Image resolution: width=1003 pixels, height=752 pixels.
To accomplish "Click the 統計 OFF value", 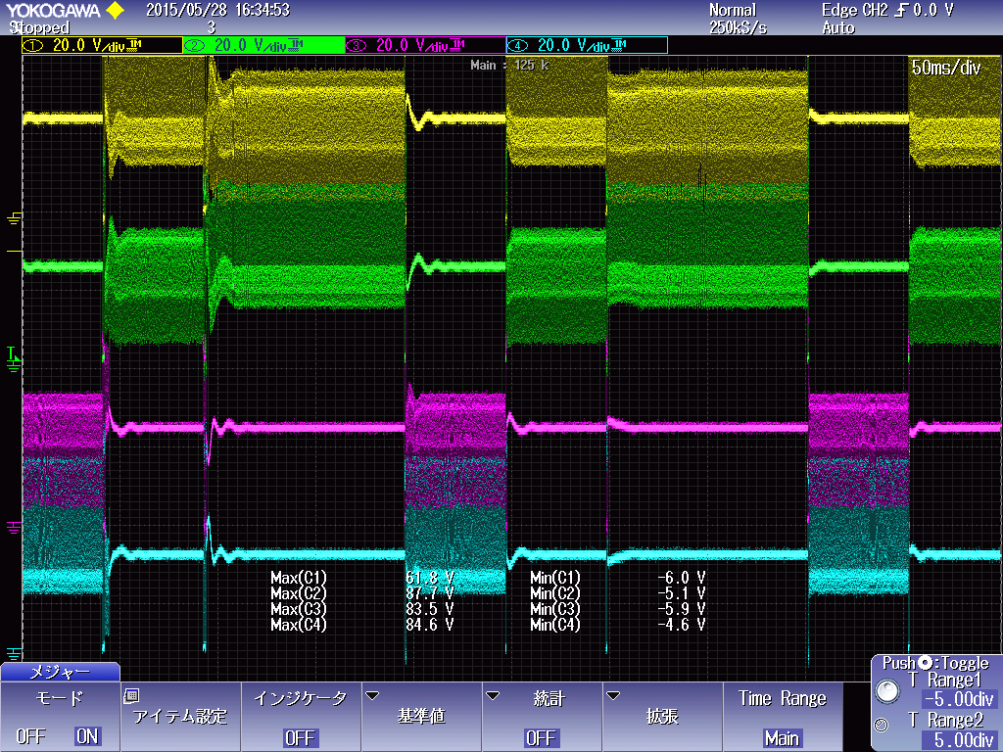I will pyautogui.click(x=541, y=738).
